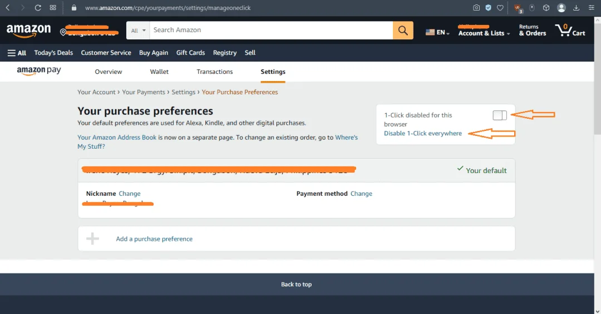
Task: Open the shopping Cart icon
Action: pos(570,30)
